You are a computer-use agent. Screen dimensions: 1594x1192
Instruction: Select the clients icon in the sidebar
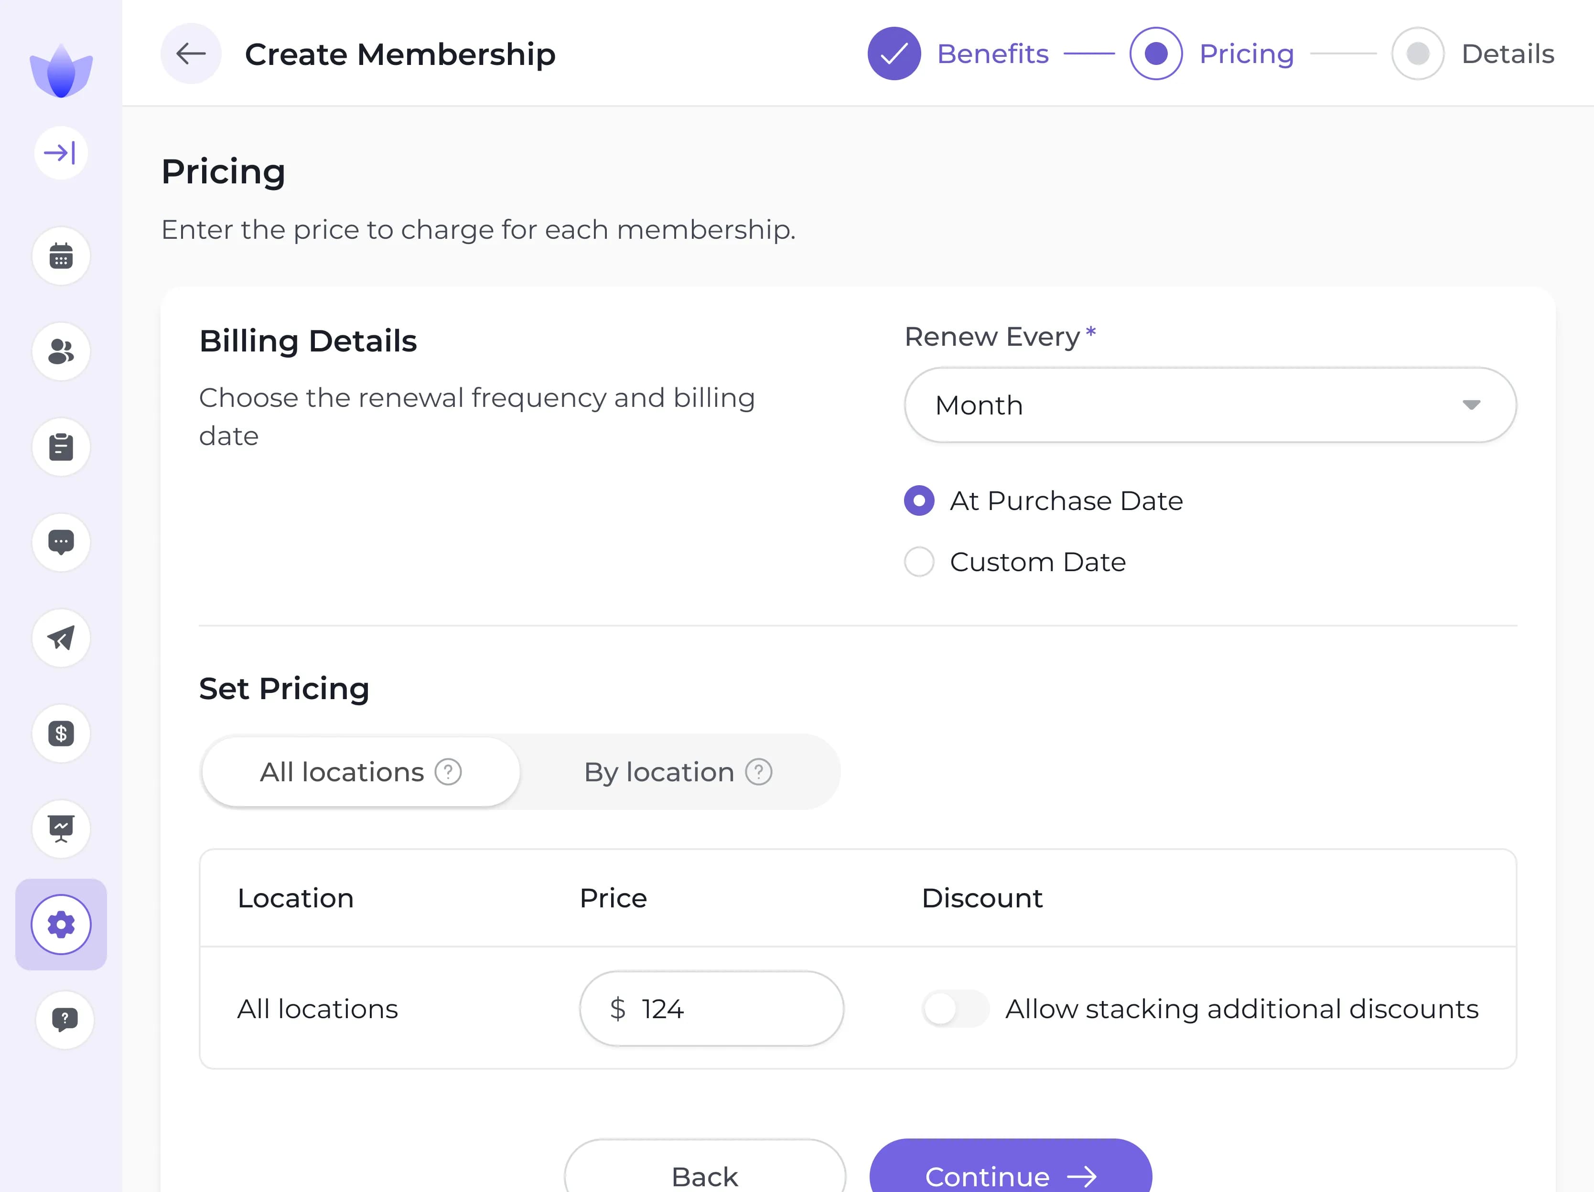click(x=61, y=351)
